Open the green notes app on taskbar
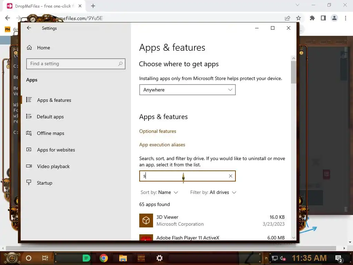Screen dimensions: 353x265 [86, 258]
